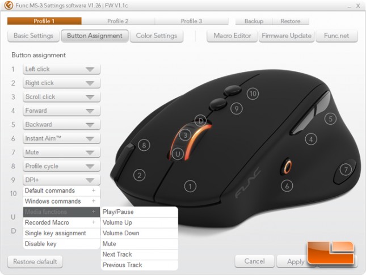Image resolution: width=366 pixels, height=275 pixels.
Task: Open Firmware Update
Action: (x=287, y=36)
